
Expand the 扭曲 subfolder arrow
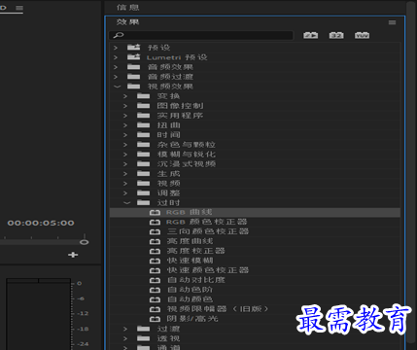[x=125, y=125]
